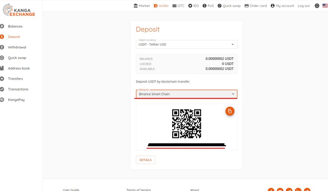Click the My account person icon

[272, 6]
